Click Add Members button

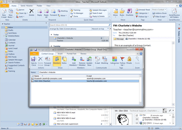pyautogui.click(x=74, y=61)
